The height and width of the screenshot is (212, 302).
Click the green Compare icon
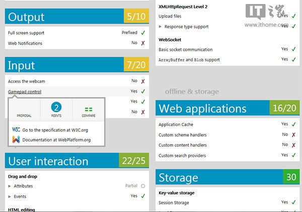(89, 108)
